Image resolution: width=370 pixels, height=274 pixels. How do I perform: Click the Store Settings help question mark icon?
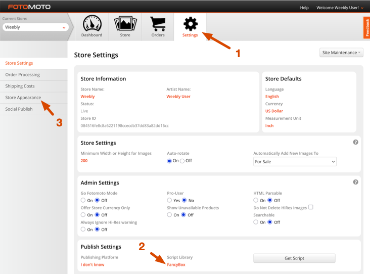356,142
